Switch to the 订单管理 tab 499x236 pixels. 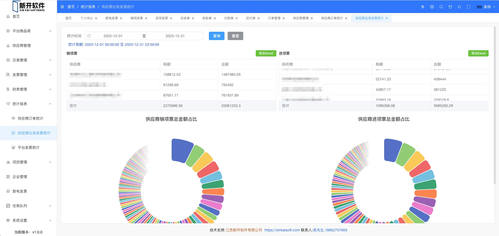(x=274, y=18)
